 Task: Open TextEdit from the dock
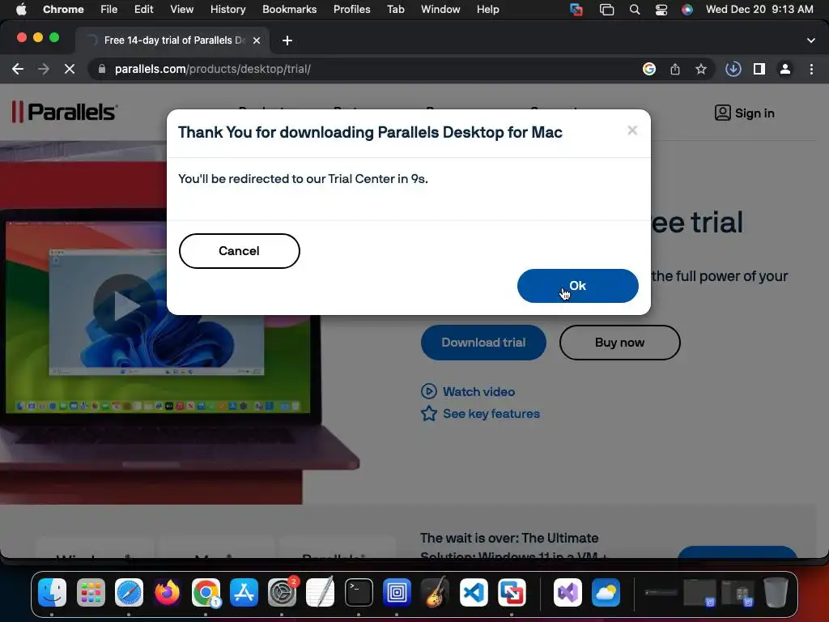click(x=321, y=592)
